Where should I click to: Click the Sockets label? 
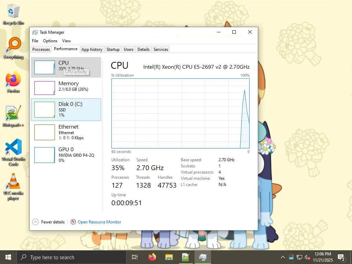click(188, 166)
